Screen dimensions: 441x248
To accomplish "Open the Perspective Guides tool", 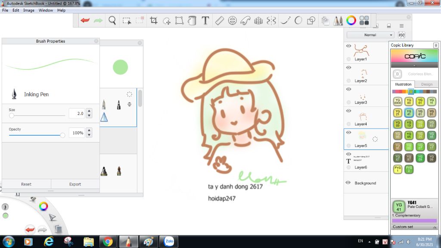I will click(x=258, y=21).
